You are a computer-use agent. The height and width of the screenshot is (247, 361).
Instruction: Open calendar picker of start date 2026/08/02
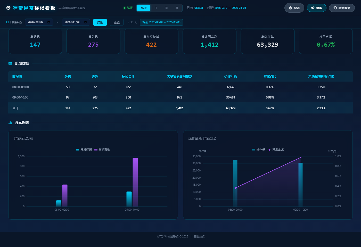click(x=49, y=22)
